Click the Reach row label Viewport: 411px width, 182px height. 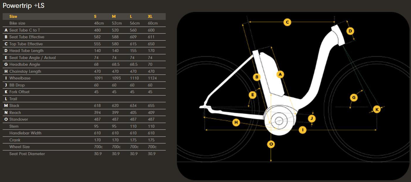pos(15,112)
